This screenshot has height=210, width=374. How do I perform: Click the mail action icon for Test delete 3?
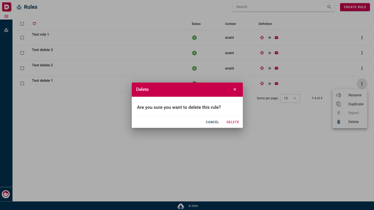[x=276, y=53]
